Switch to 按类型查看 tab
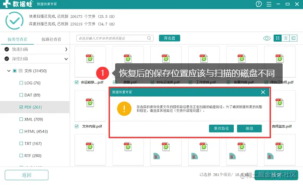The height and width of the screenshot is (185, 303). pyautogui.click(x=17, y=39)
